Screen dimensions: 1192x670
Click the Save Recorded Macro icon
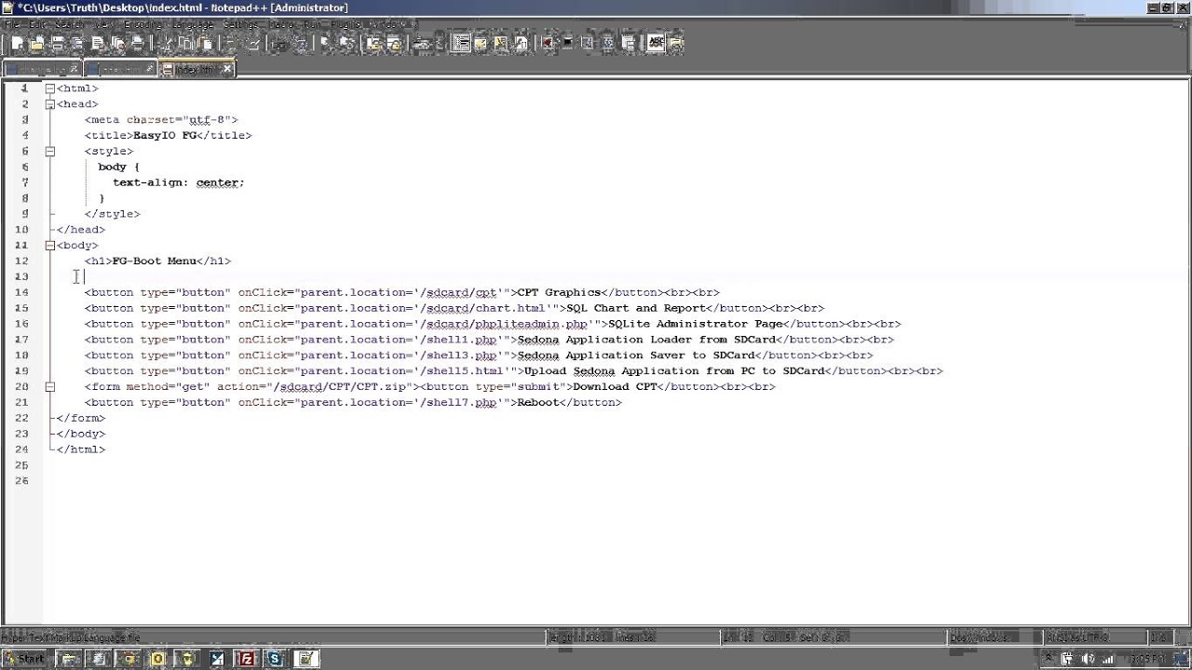click(x=628, y=43)
